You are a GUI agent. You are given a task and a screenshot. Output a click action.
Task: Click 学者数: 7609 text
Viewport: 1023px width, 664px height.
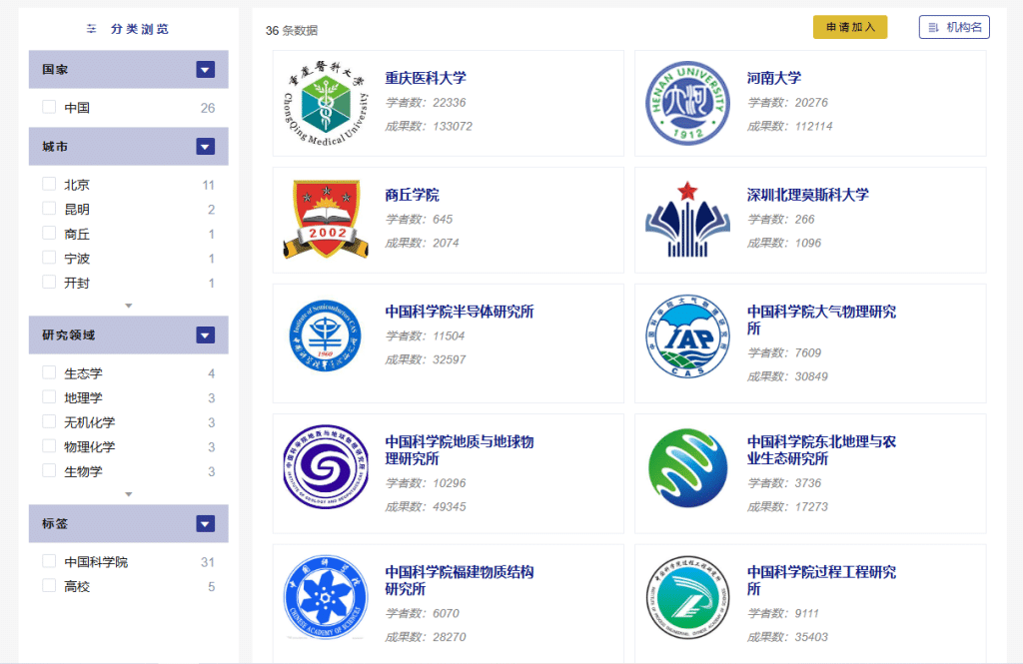[784, 352]
